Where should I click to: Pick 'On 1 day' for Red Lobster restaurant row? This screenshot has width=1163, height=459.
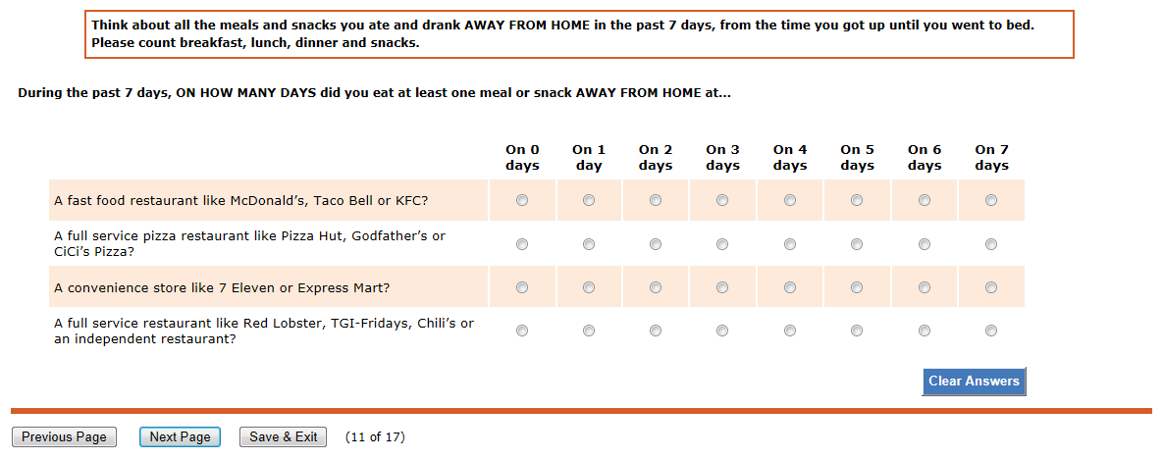tap(589, 331)
